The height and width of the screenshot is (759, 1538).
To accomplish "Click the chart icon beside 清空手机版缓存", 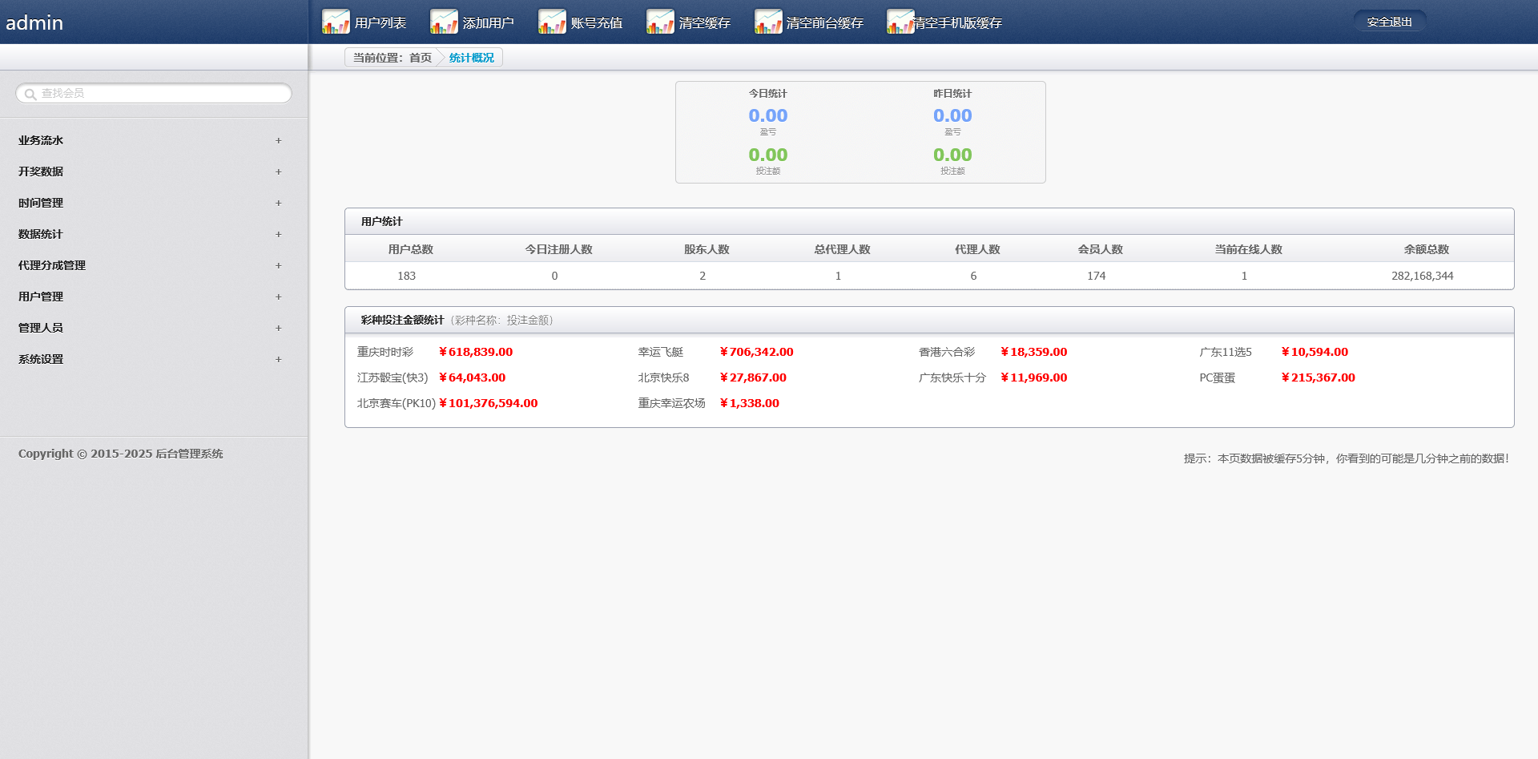I will (900, 22).
